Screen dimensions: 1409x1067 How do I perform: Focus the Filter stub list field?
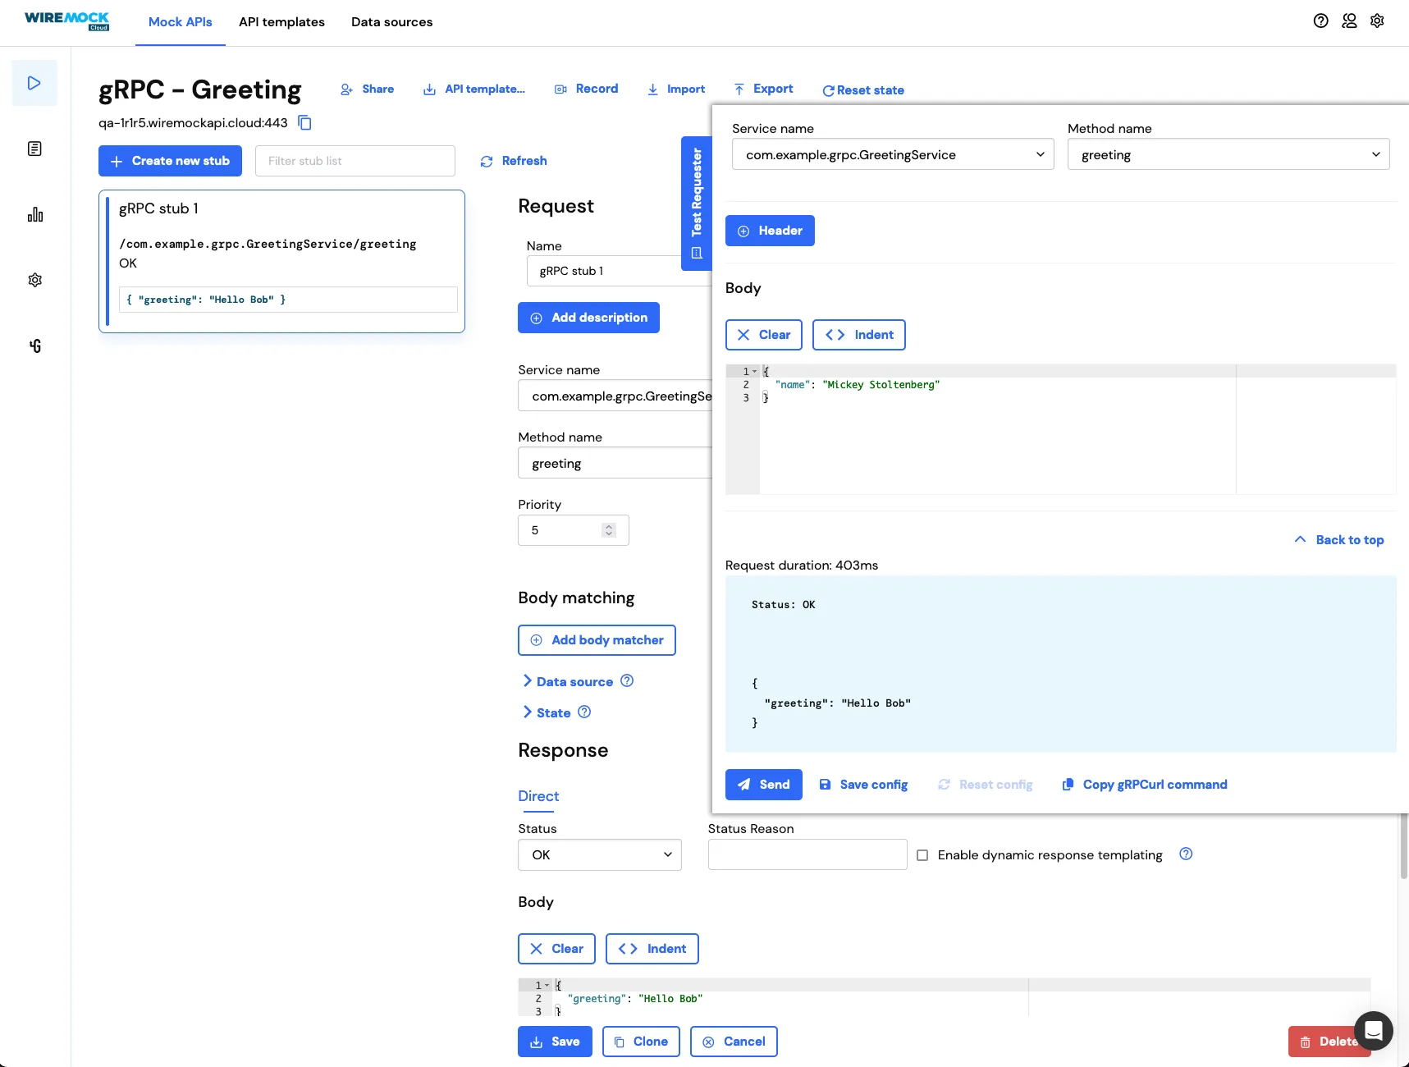pos(355,161)
